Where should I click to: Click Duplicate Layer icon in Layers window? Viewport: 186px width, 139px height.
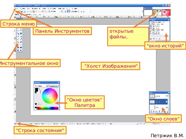click(x=156, y=111)
